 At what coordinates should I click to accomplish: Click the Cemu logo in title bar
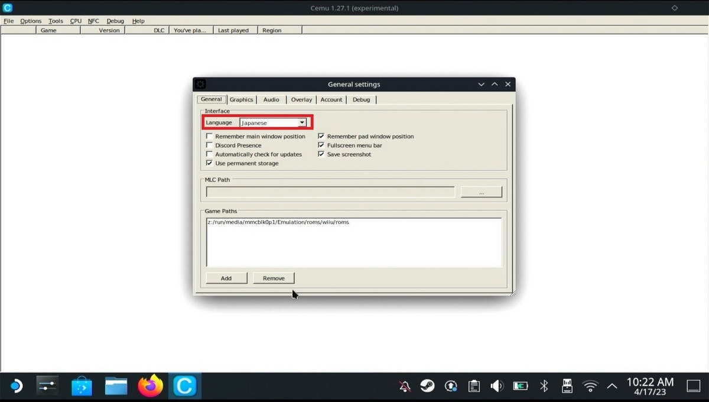coord(8,8)
